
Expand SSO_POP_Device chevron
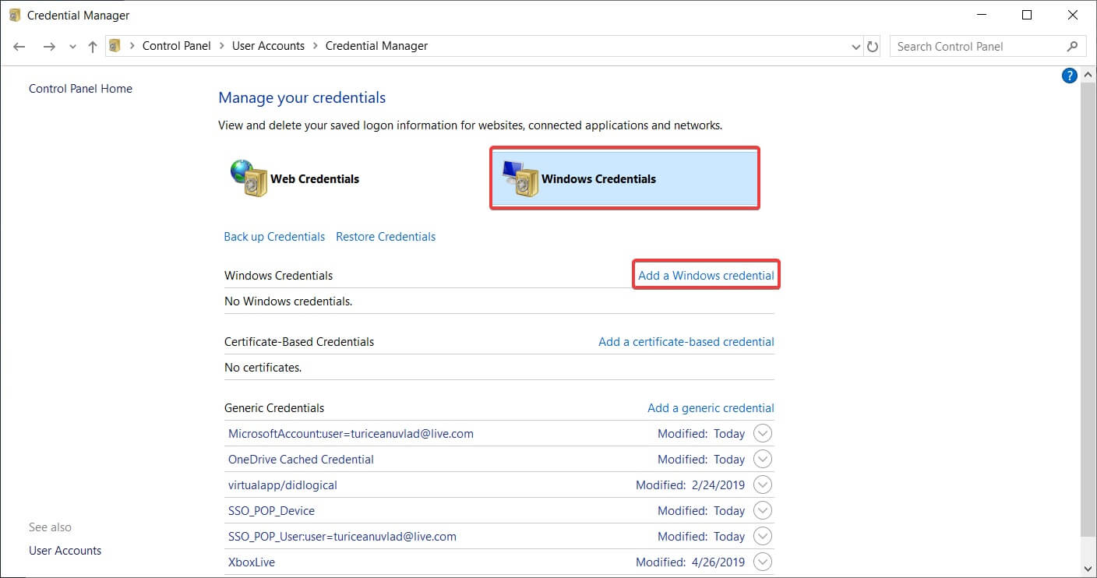763,511
